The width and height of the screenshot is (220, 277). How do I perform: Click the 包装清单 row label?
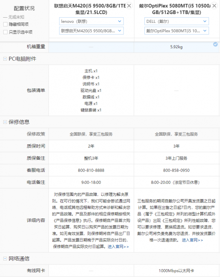tap(36, 90)
